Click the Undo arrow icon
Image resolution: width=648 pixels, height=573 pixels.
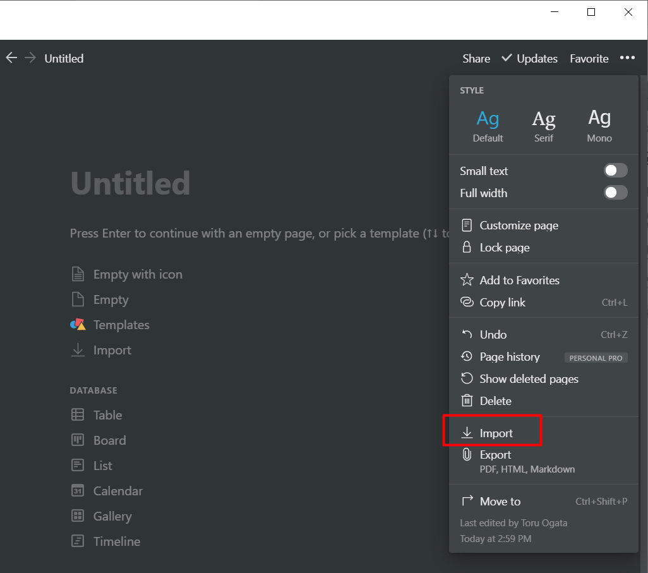click(x=467, y=334)
